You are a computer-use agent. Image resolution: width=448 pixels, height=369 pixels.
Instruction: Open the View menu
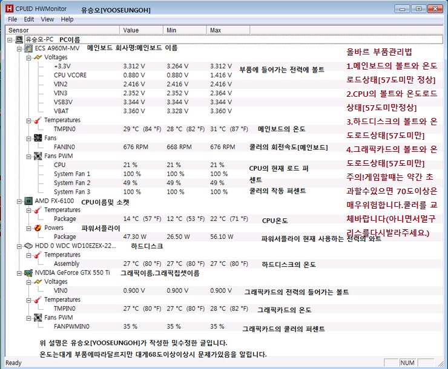click(x=47, y=19)
